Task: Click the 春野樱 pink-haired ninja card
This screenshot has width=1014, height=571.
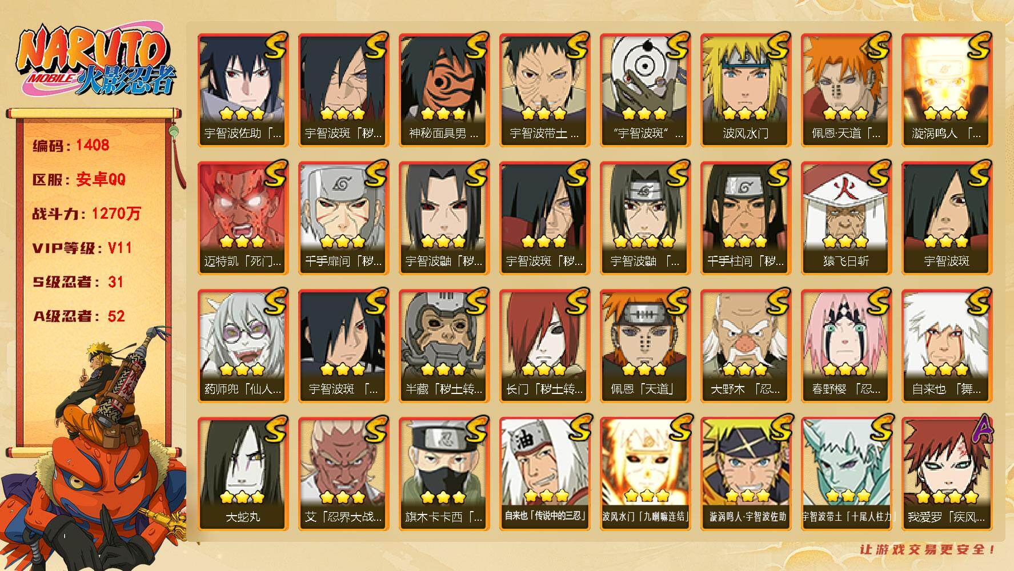Action: tap(846, 346)
